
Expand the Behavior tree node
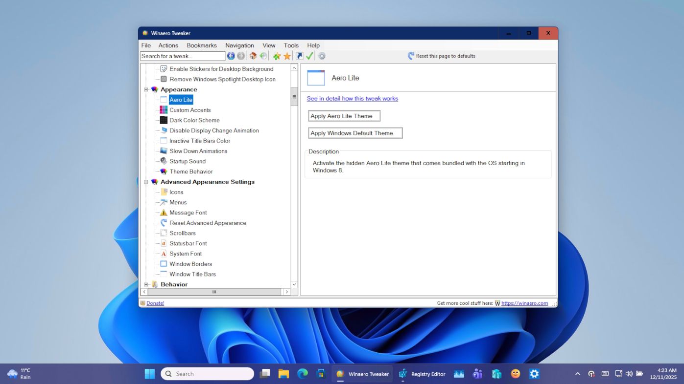point(145,284)
